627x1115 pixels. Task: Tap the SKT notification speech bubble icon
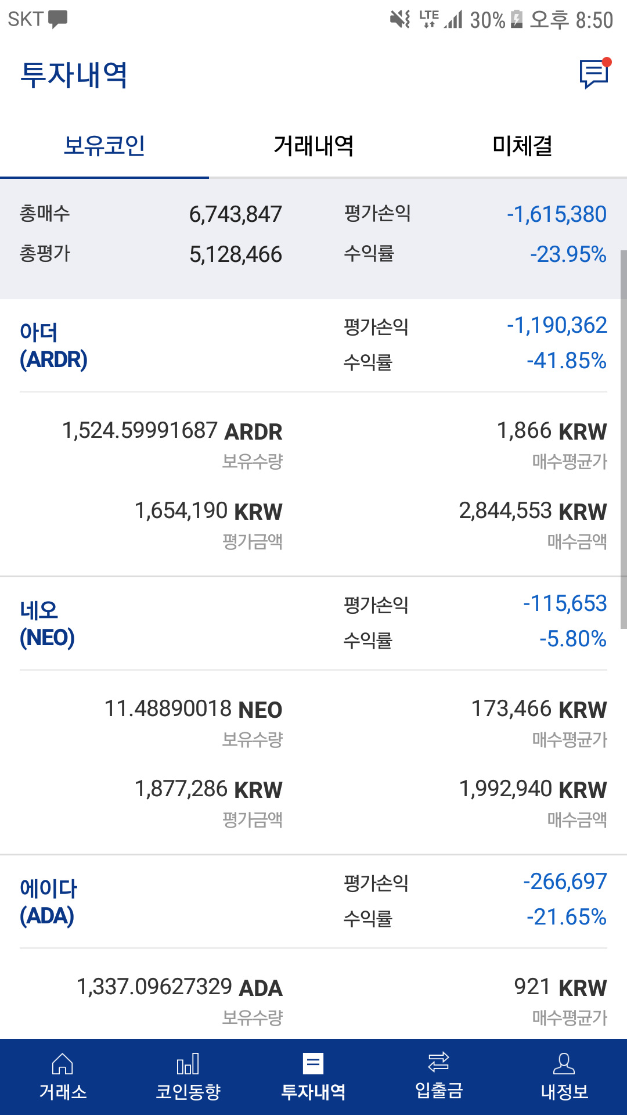click(57, 20)
